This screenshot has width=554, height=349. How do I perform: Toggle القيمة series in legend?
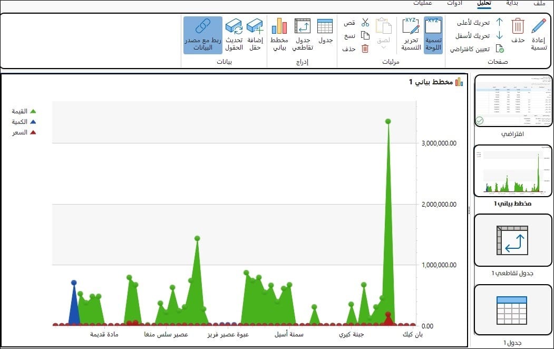(x=24, y=111)
